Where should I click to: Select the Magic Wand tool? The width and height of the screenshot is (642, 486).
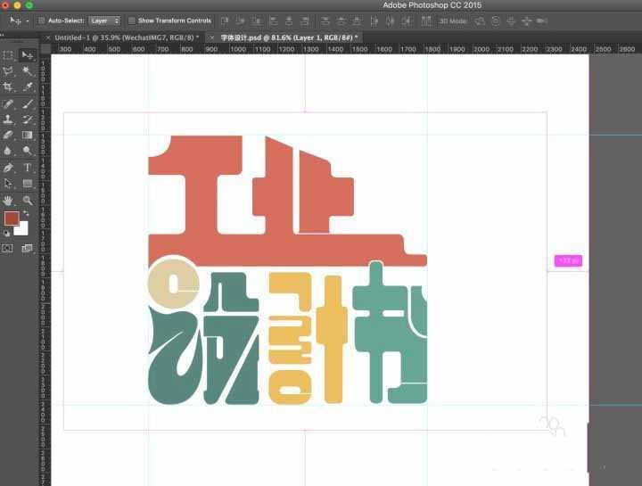click(28, 70)
